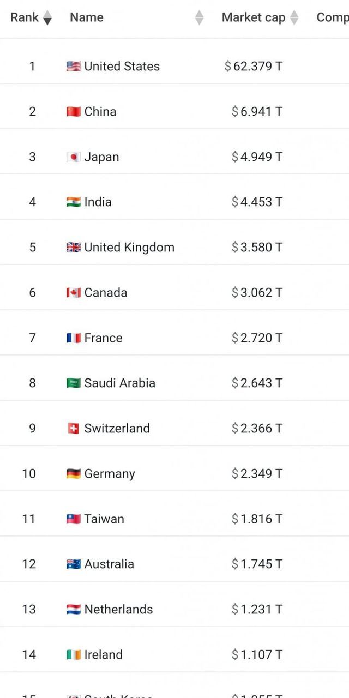Click the Saudi Arabia flag icon
The image size is (349, 698).
73,383
